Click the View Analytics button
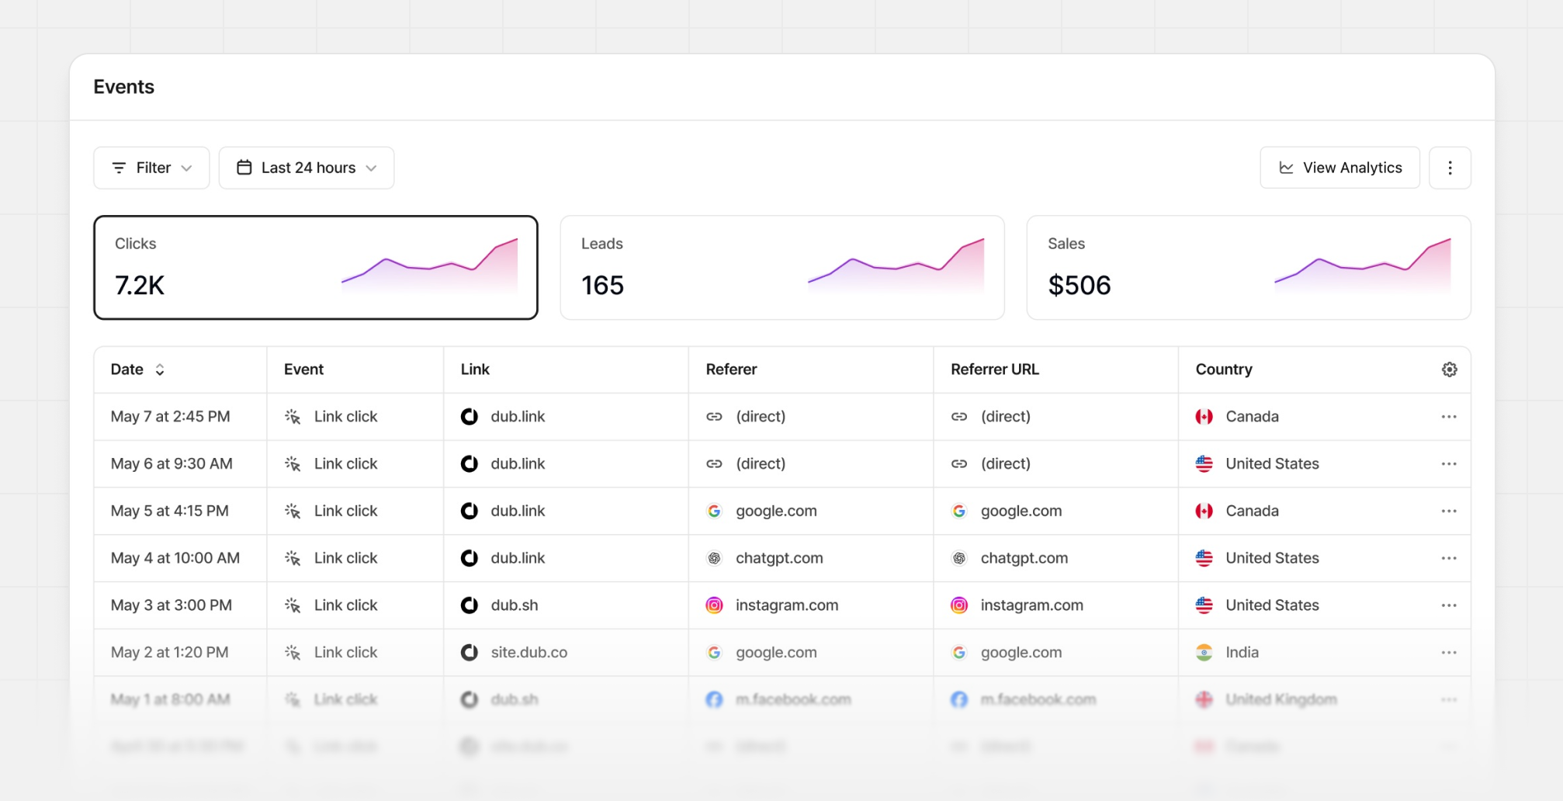Screen dimensions: 1563x801 pos(1339,167)
